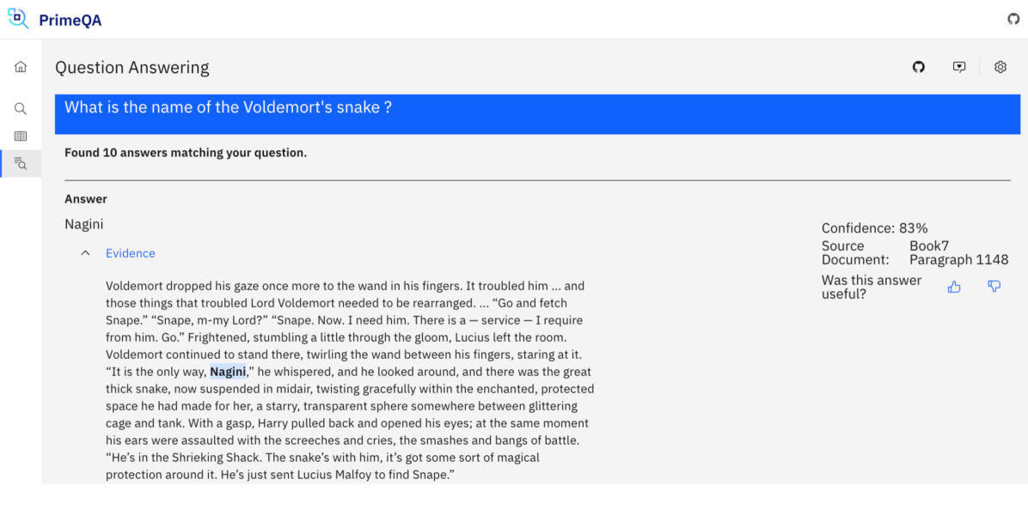Click the Evidence link label
Screen dimensions: 1028x510
pyautogui.click(x=131, y=253)
